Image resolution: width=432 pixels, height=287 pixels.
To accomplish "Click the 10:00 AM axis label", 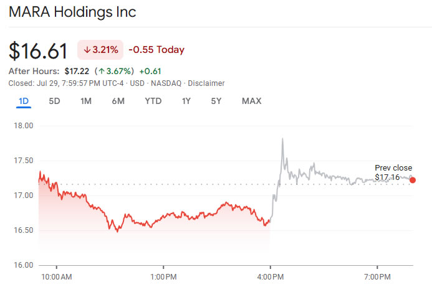I will [56, 275].
